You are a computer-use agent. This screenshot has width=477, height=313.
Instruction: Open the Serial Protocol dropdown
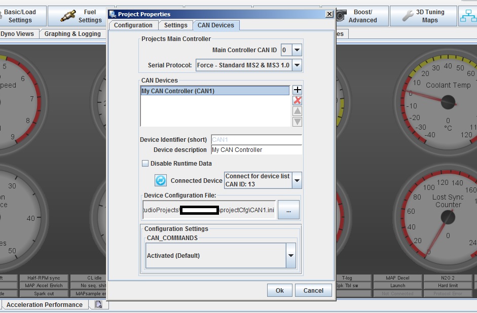pos(297,65)
